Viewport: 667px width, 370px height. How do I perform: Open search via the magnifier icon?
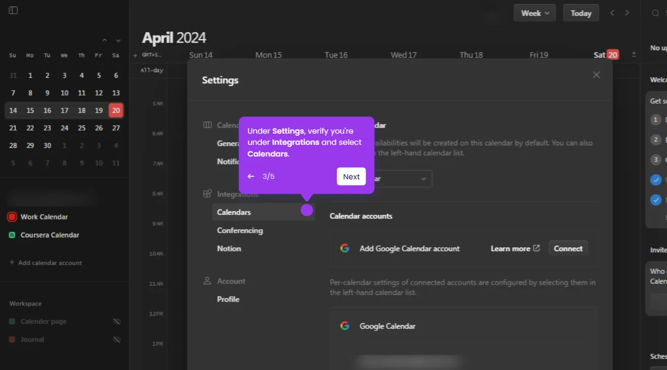tap(657, 13)
